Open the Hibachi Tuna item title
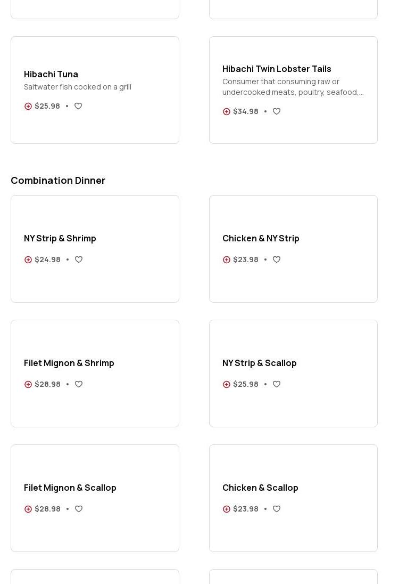399x584 pixels. [51, 74]
